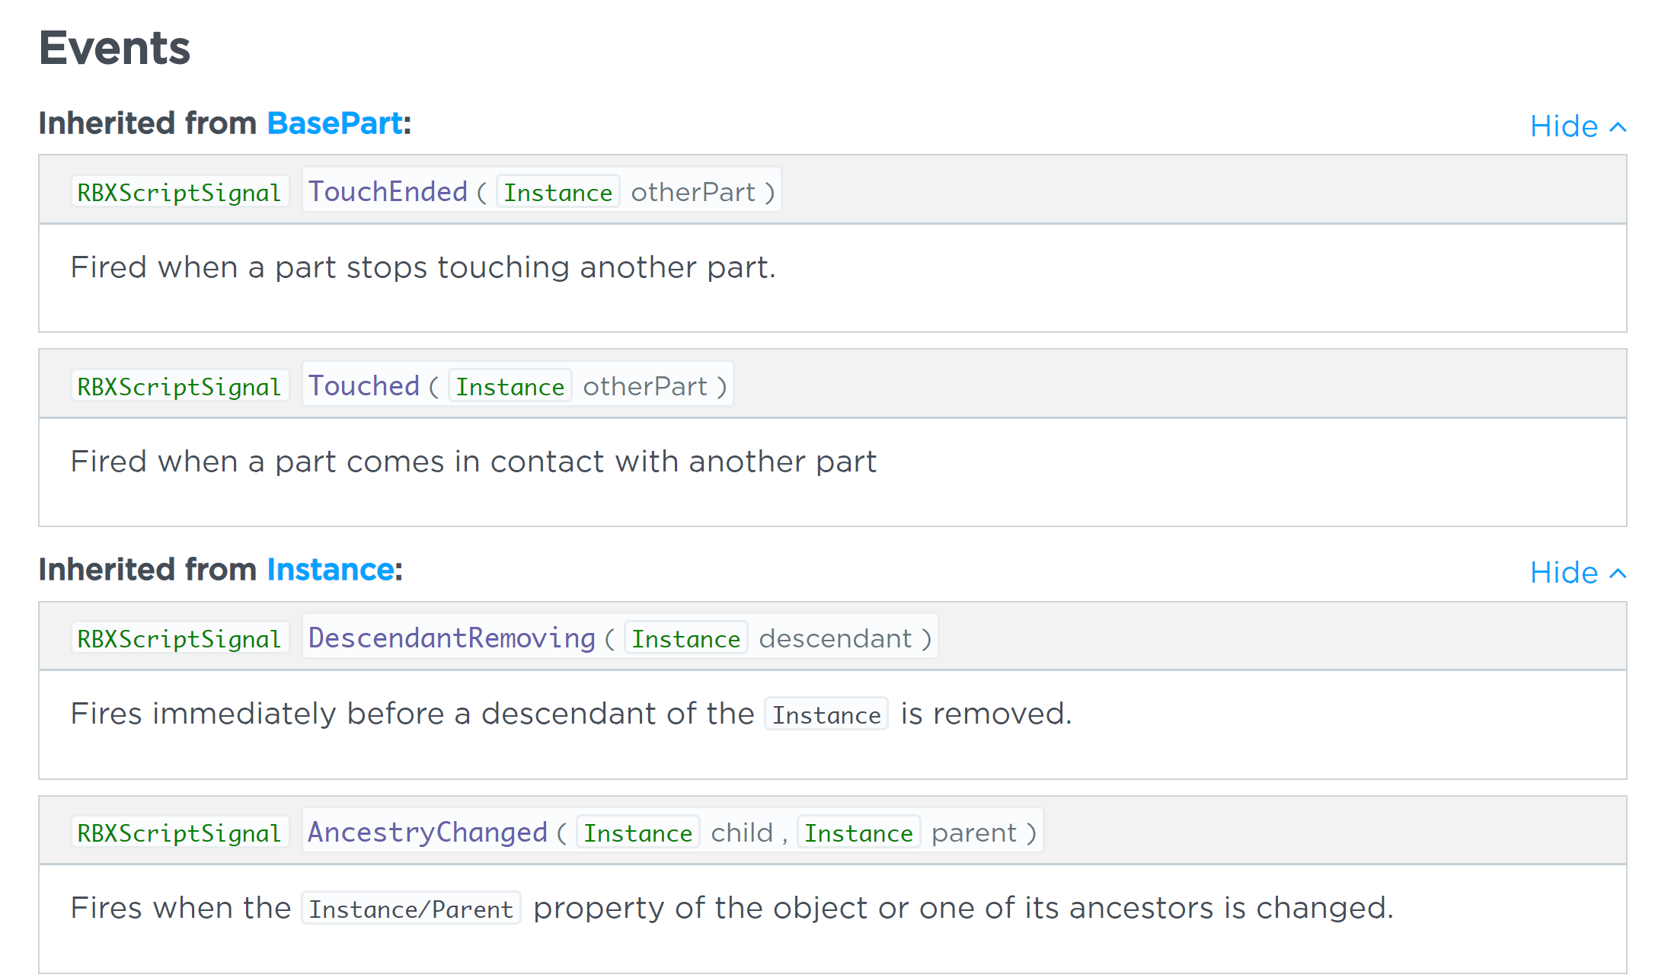Image resolution: width=1655 pixels, height=978 pixels.
Task: Click Instance type of child parameter
Action: point(638,833)
